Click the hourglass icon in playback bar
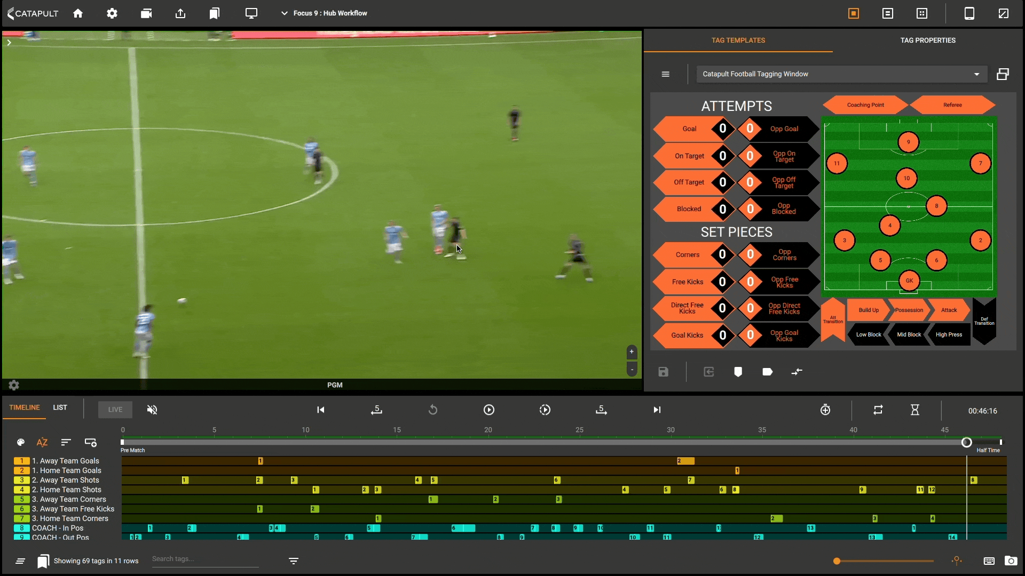The width and height of the screenshot is (1025, 576). [x=915, y=410]
